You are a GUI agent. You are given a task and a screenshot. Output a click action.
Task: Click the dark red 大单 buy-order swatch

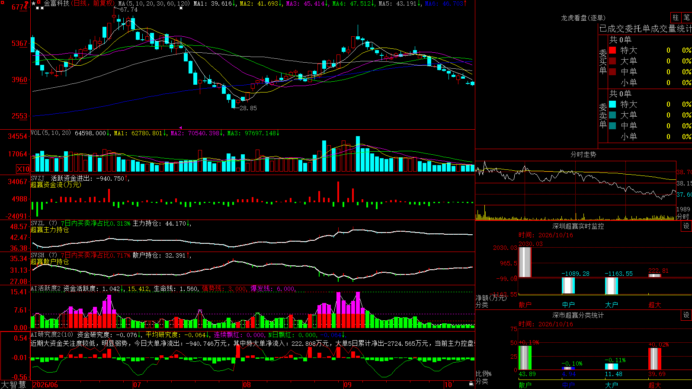(612, 61)
